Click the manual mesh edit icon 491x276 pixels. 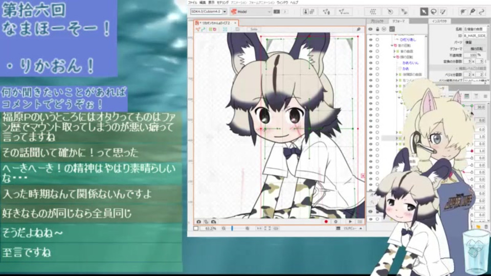coord(326,12)
